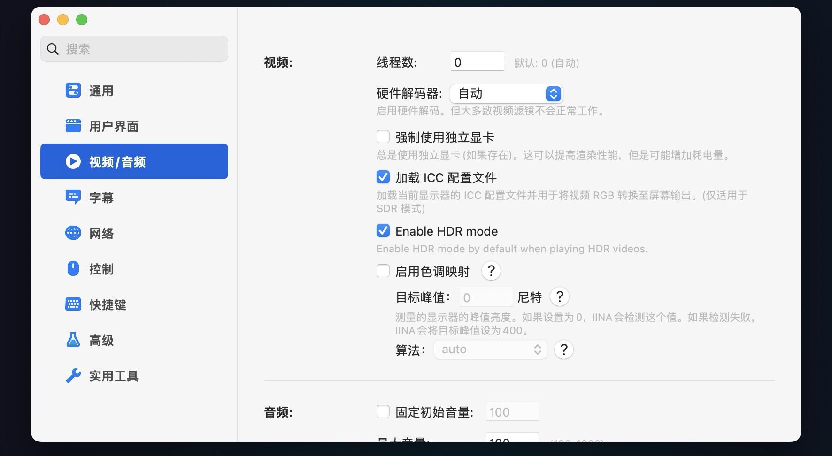Open the 硬件解码器 dropdown set to 自动

pyautogui.click(x=507, y=94)
